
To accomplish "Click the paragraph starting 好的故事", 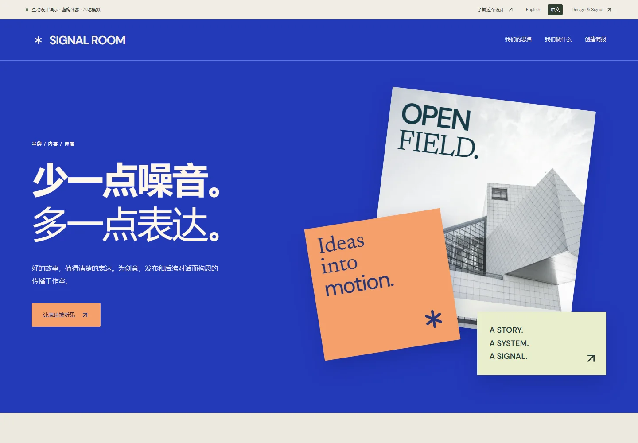I will coord(125,275).
